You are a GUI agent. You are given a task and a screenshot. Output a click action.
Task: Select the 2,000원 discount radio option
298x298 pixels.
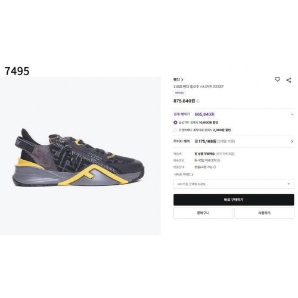tap(175, 130)
